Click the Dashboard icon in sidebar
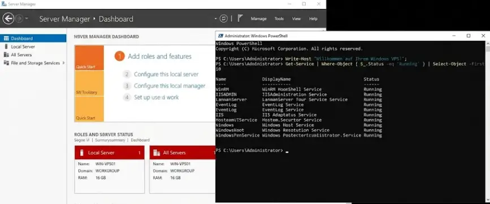 coord(6,38)
